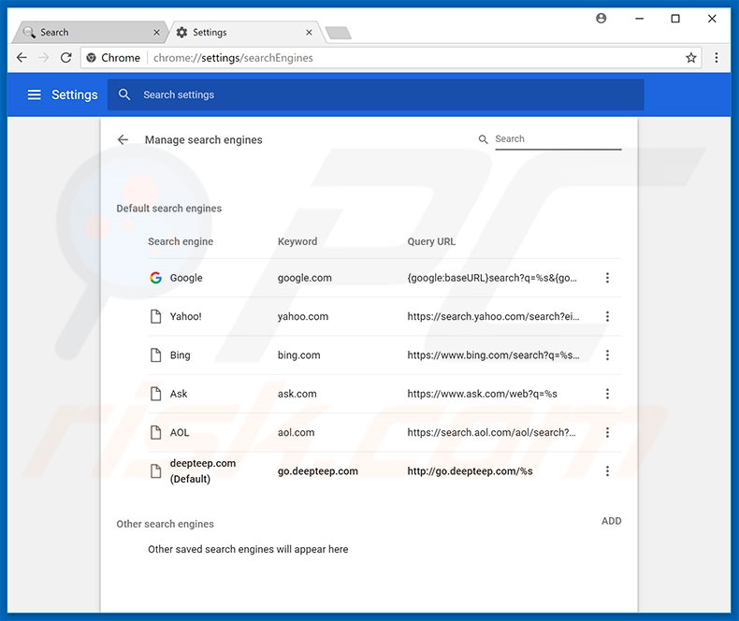Click the browser back arrow
This screenshot has height=621, width=739.
point(22,57)
